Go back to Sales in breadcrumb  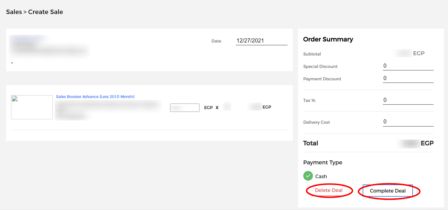click(14, 12)
